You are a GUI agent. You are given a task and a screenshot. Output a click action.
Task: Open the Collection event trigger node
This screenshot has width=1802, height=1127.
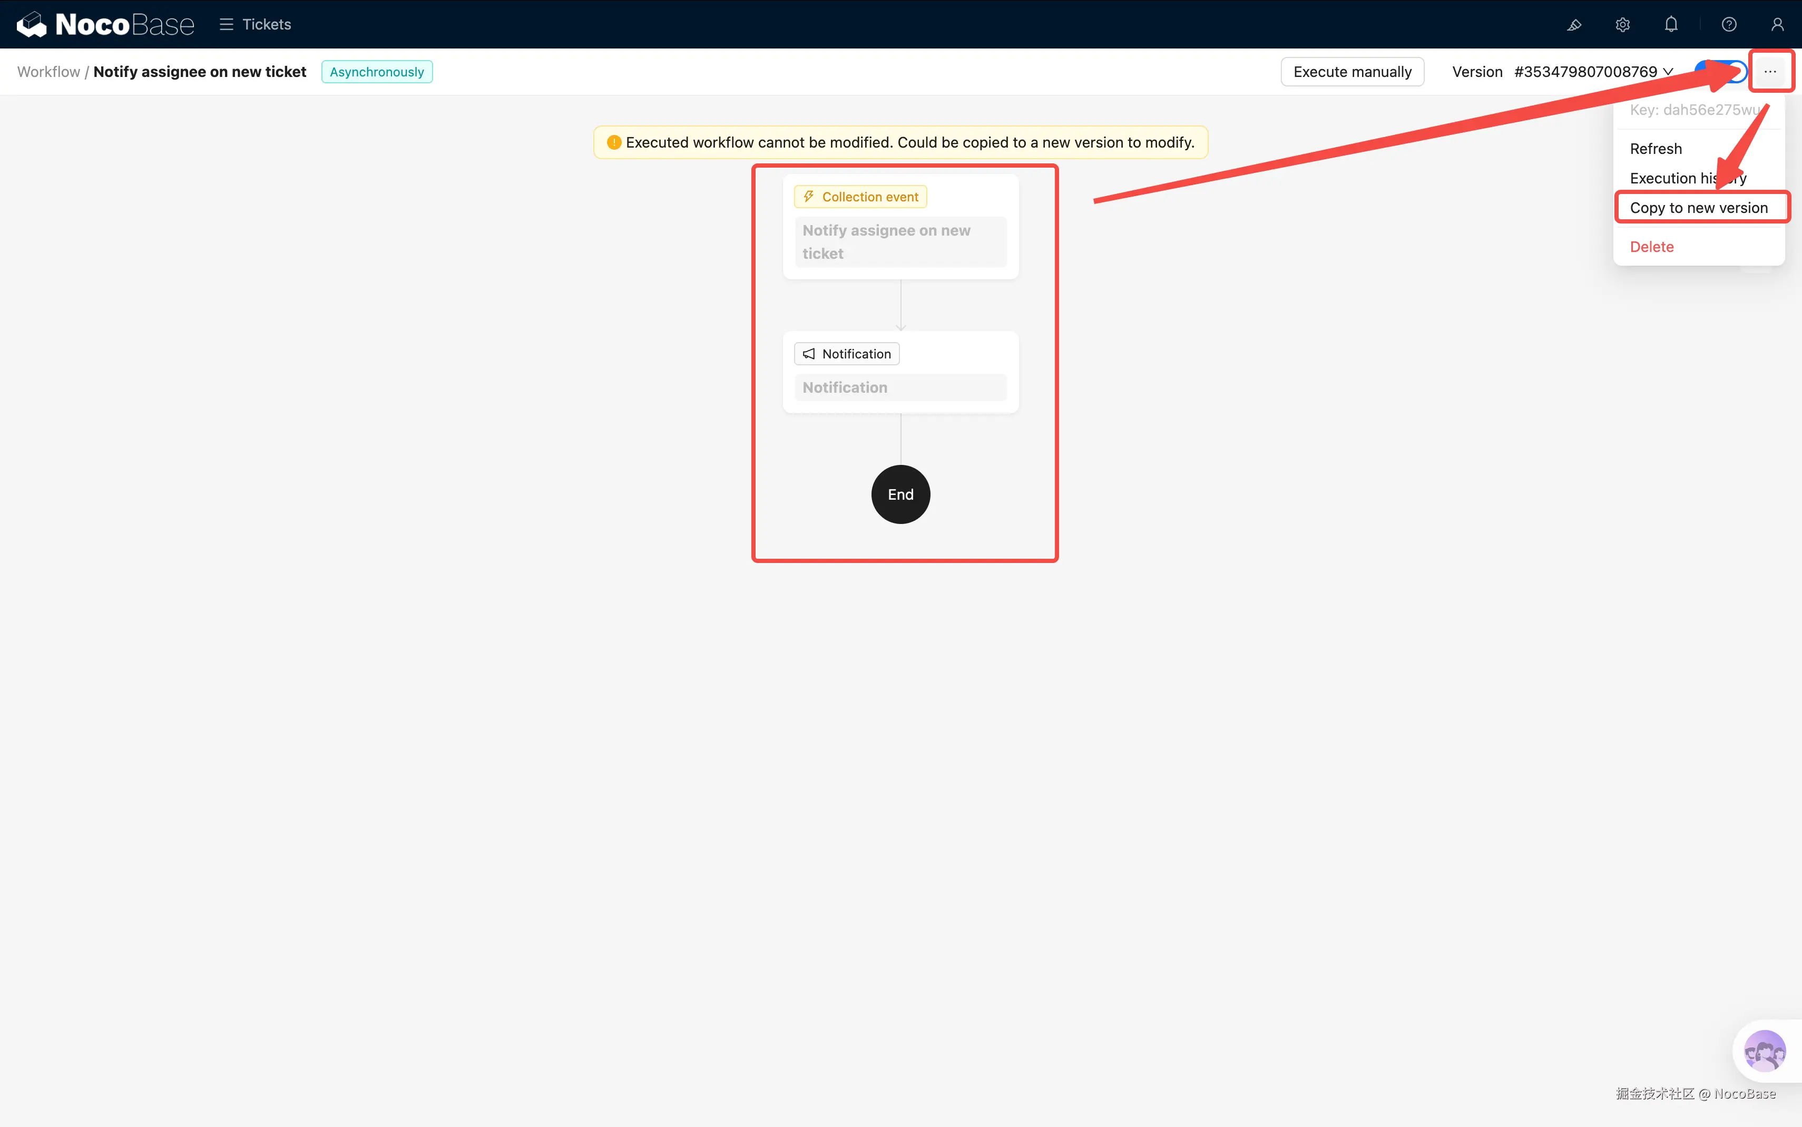pyautogui.click(x=900, y=227)
